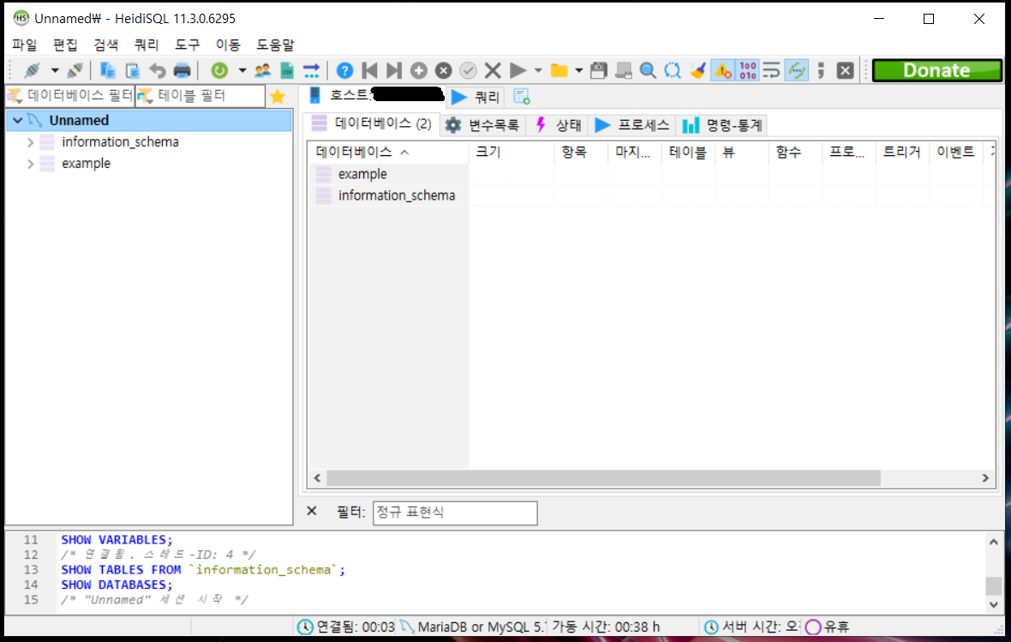This screenshot has height=642, width=1011.
Task: Switch to the 상태 tab
Action: point(559,125)
